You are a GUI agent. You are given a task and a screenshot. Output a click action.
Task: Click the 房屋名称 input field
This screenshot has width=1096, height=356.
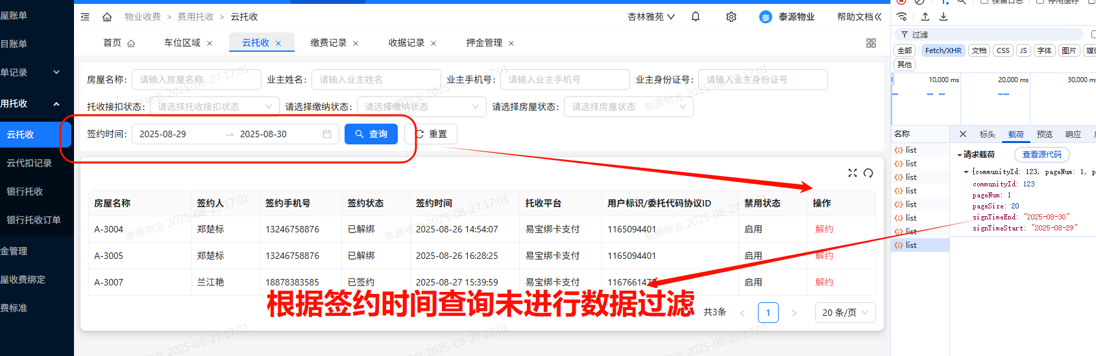pos(196,80)
